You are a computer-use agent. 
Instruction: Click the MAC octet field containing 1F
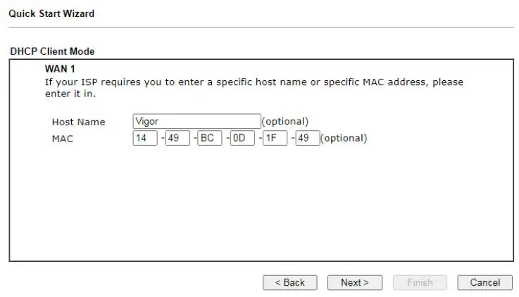point(275,138)
